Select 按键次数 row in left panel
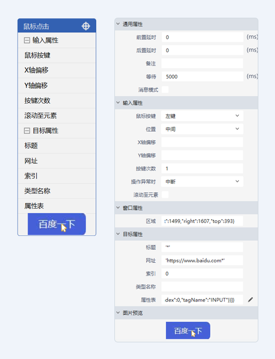Image resolution: width=275 pixels, height=359 pixels. pyautogui.click(x=57, y=100)
